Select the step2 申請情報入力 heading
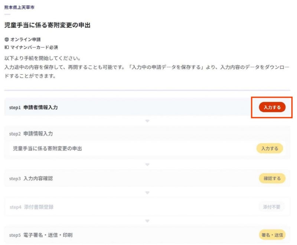Image resolution: width=297 pixels, height=245 pixels. click(31, 134)
